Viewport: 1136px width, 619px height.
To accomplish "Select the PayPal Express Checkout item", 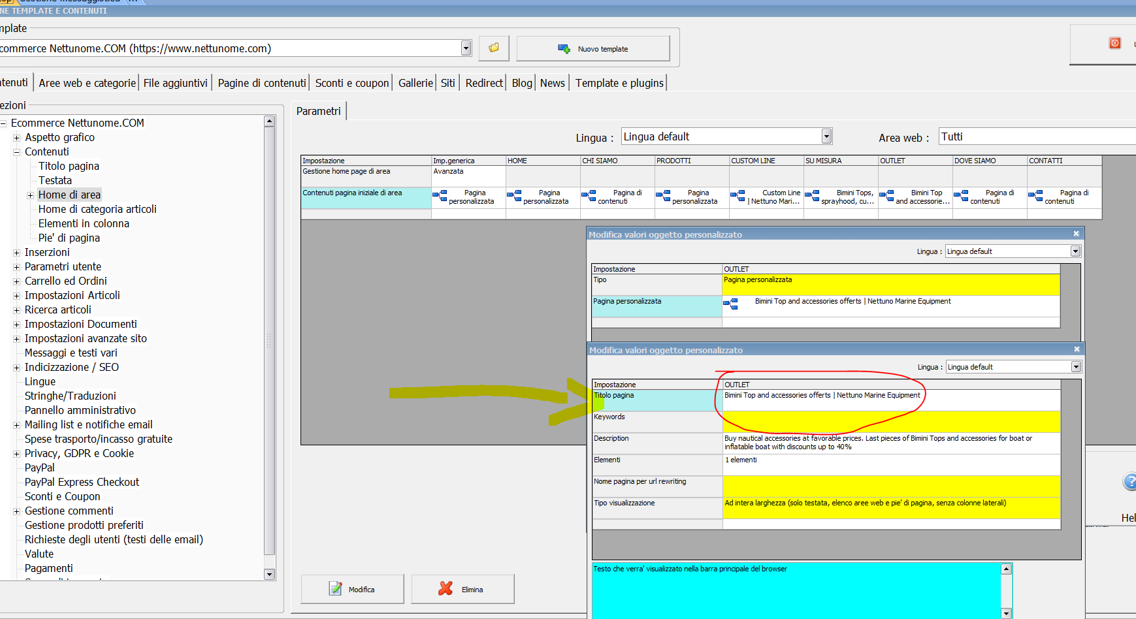I will click(x=82, y=482).
